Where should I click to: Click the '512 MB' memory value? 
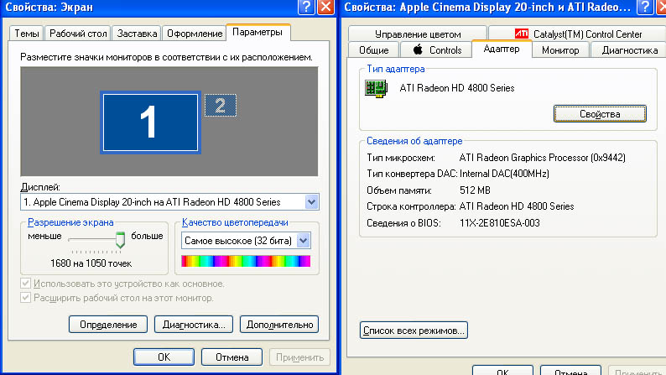475,190
